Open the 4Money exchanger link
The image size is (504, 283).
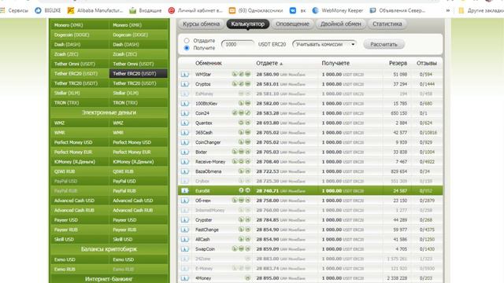click(x=203, y=278)
